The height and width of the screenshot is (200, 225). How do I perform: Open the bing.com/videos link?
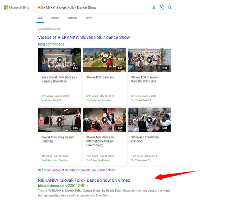click(x=51, y=44)
